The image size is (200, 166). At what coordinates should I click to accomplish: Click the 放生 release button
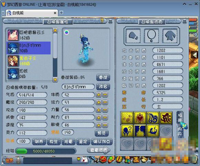coord(54,142)
